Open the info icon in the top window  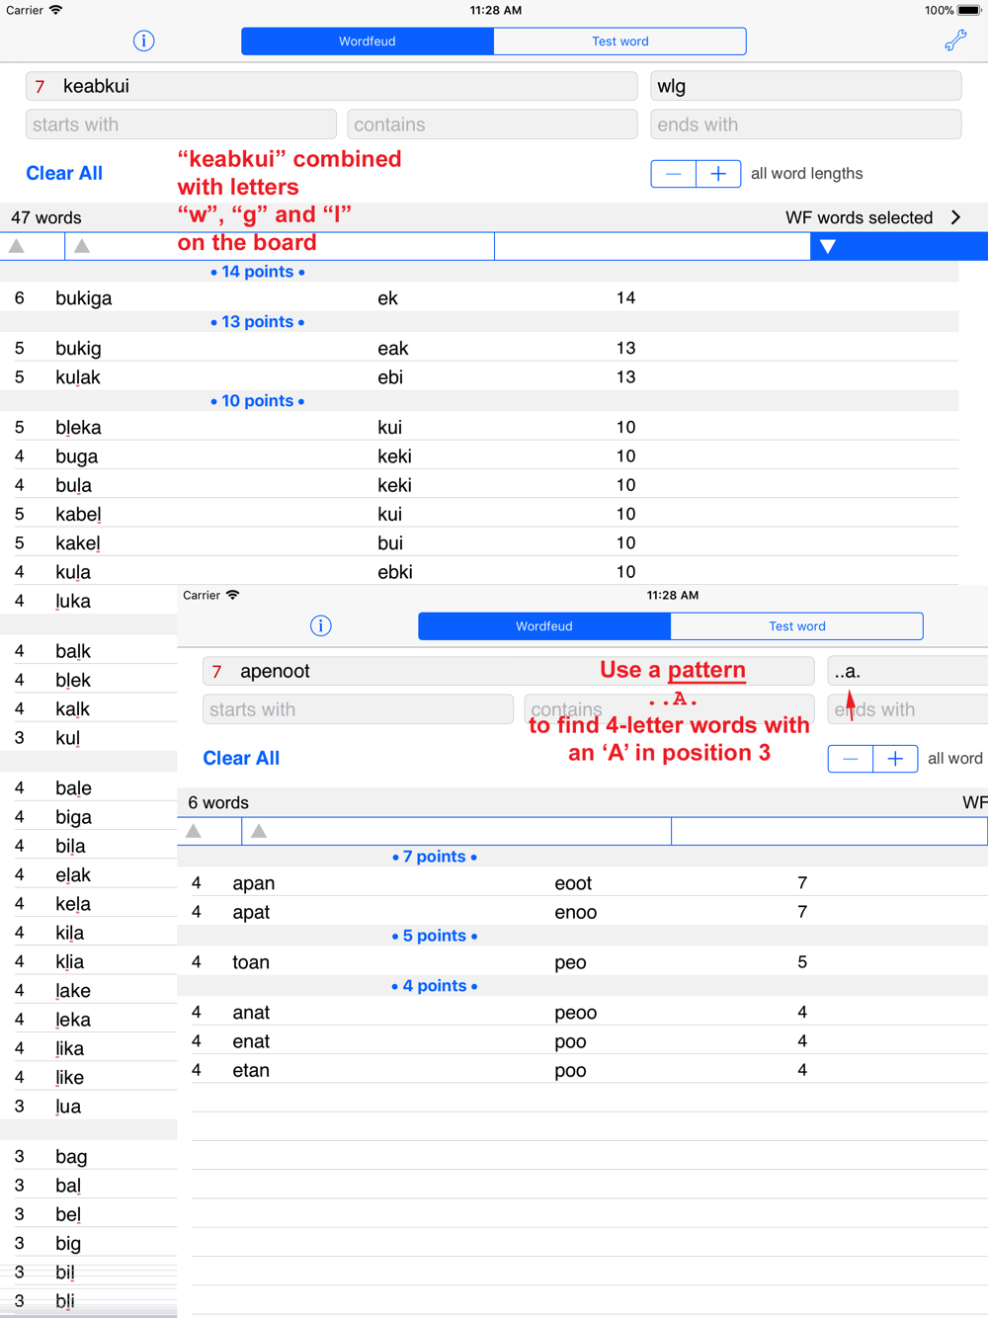click(x=144, y=41)
